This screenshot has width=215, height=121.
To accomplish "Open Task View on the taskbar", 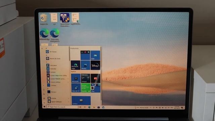I will point(85,107).
